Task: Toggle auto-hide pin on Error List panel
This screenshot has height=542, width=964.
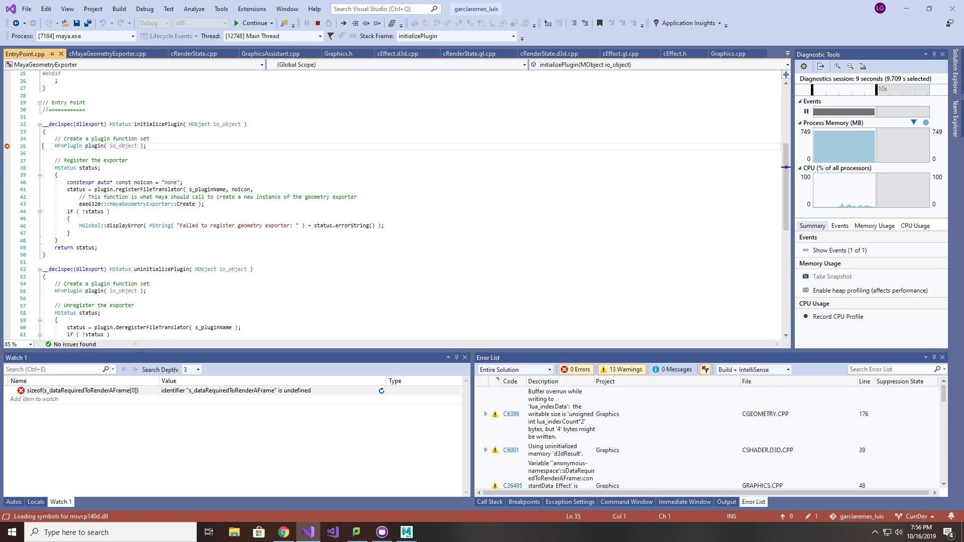Action: coord(934,358)
